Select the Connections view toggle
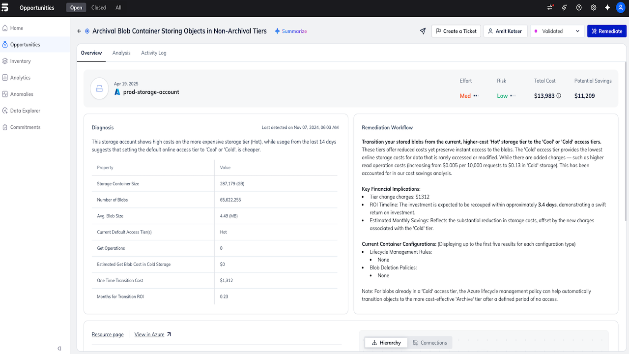 click(430, 343)
